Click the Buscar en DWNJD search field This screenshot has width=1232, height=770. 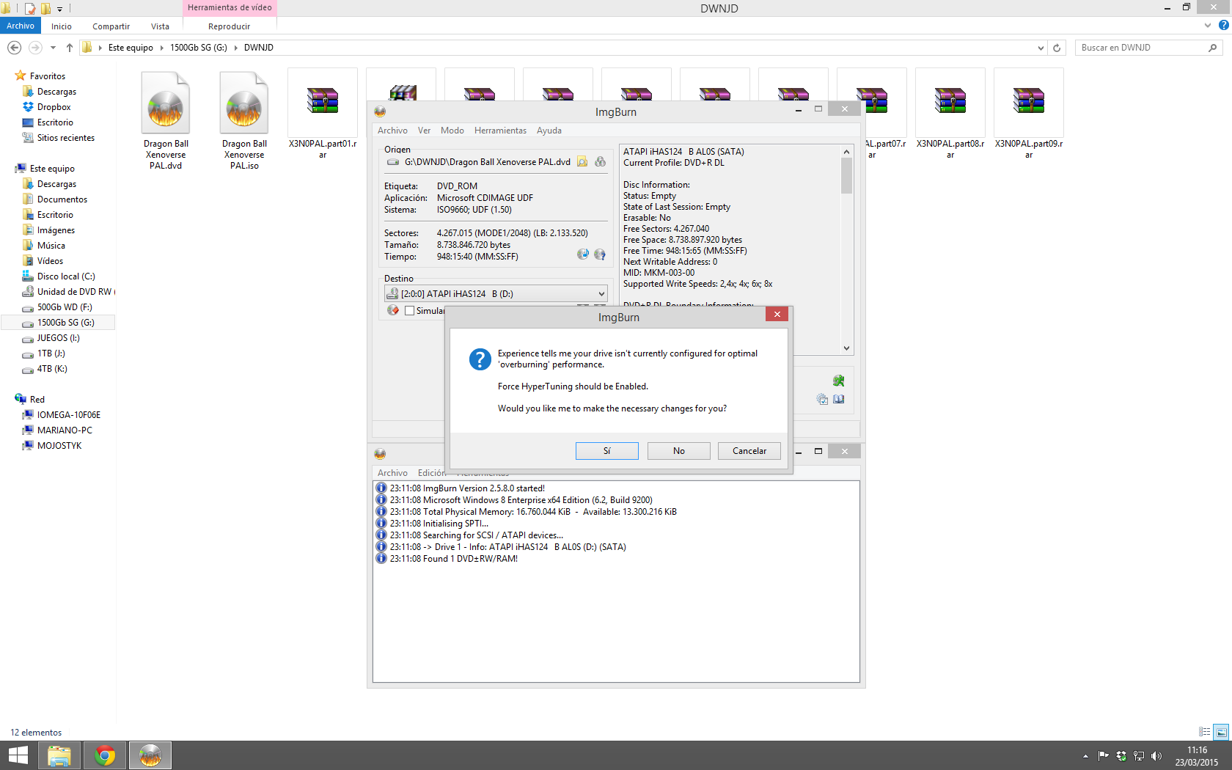point(1140,48)
